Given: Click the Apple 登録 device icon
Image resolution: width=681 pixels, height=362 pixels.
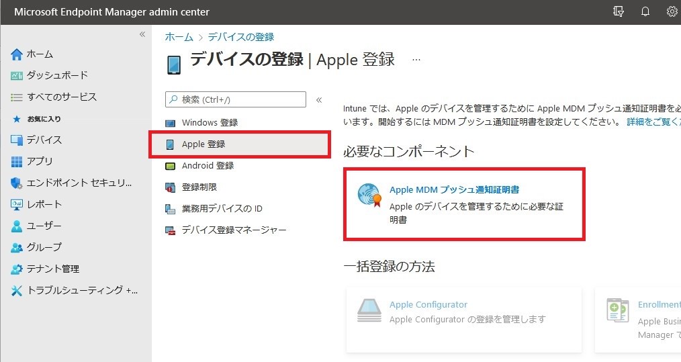Looking at the screenshot, I should (171, 144).
